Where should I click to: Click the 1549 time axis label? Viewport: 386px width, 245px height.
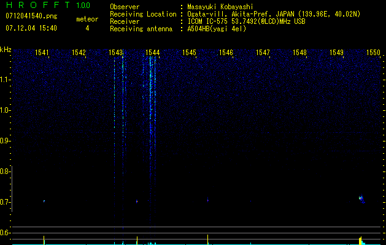tap(336, 53)
